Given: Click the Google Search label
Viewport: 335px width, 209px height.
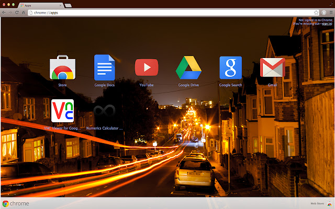Looking at the screenshot, I should [x=230, y=85].
